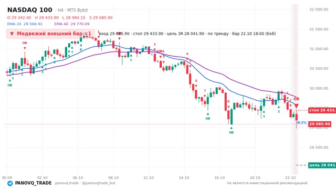Screen dimensions: 336x189
Task: Click the 30 500.00 price axis label
Action: [319, 69]
